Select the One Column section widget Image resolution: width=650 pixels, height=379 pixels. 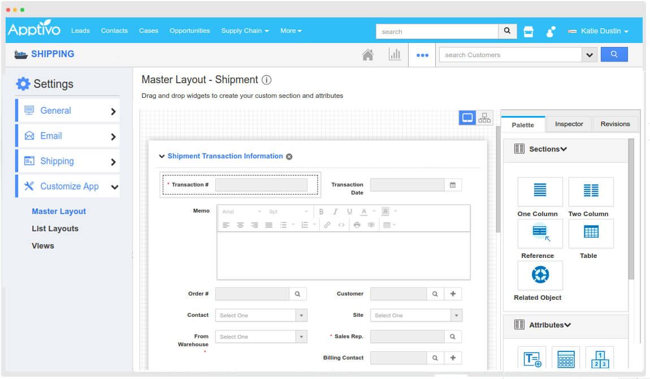(x=540, y=191)
